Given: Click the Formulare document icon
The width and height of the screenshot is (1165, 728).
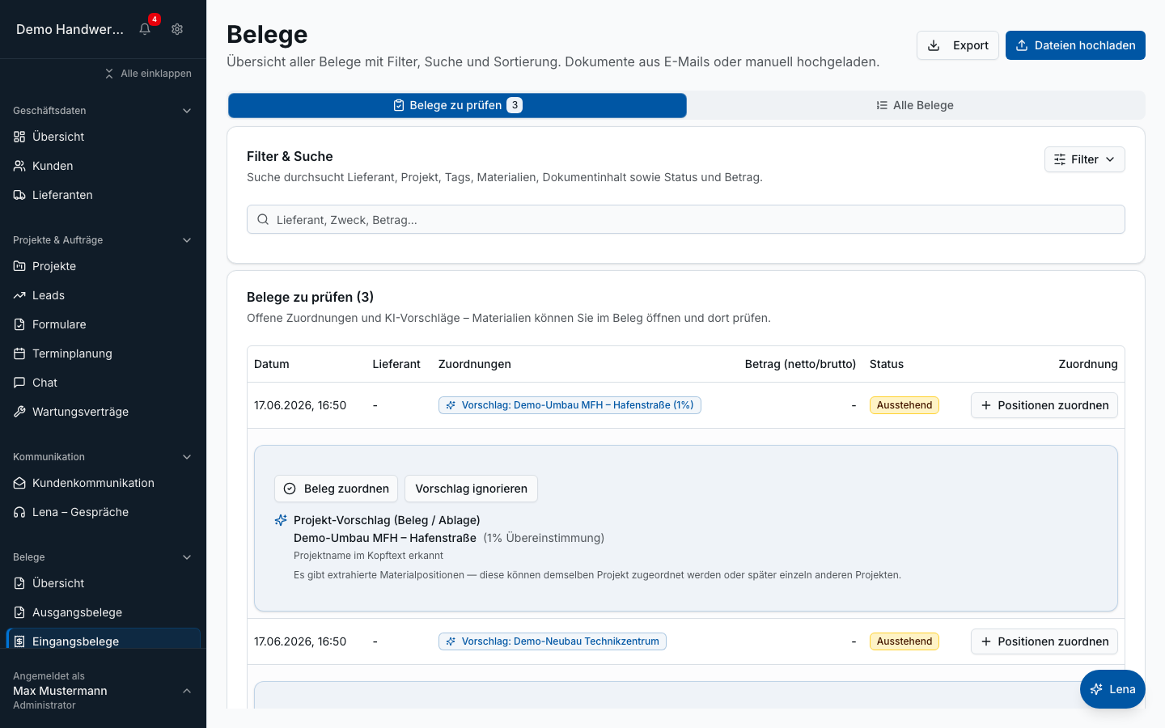Looking at the screenshot, I should (19, 324).
